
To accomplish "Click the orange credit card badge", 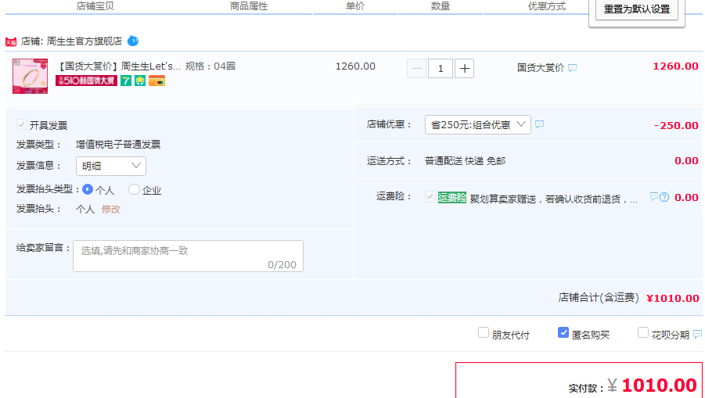I will (x=157, y=81).
